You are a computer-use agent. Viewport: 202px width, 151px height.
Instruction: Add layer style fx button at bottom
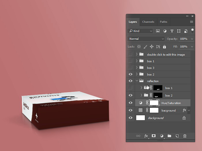146,136
